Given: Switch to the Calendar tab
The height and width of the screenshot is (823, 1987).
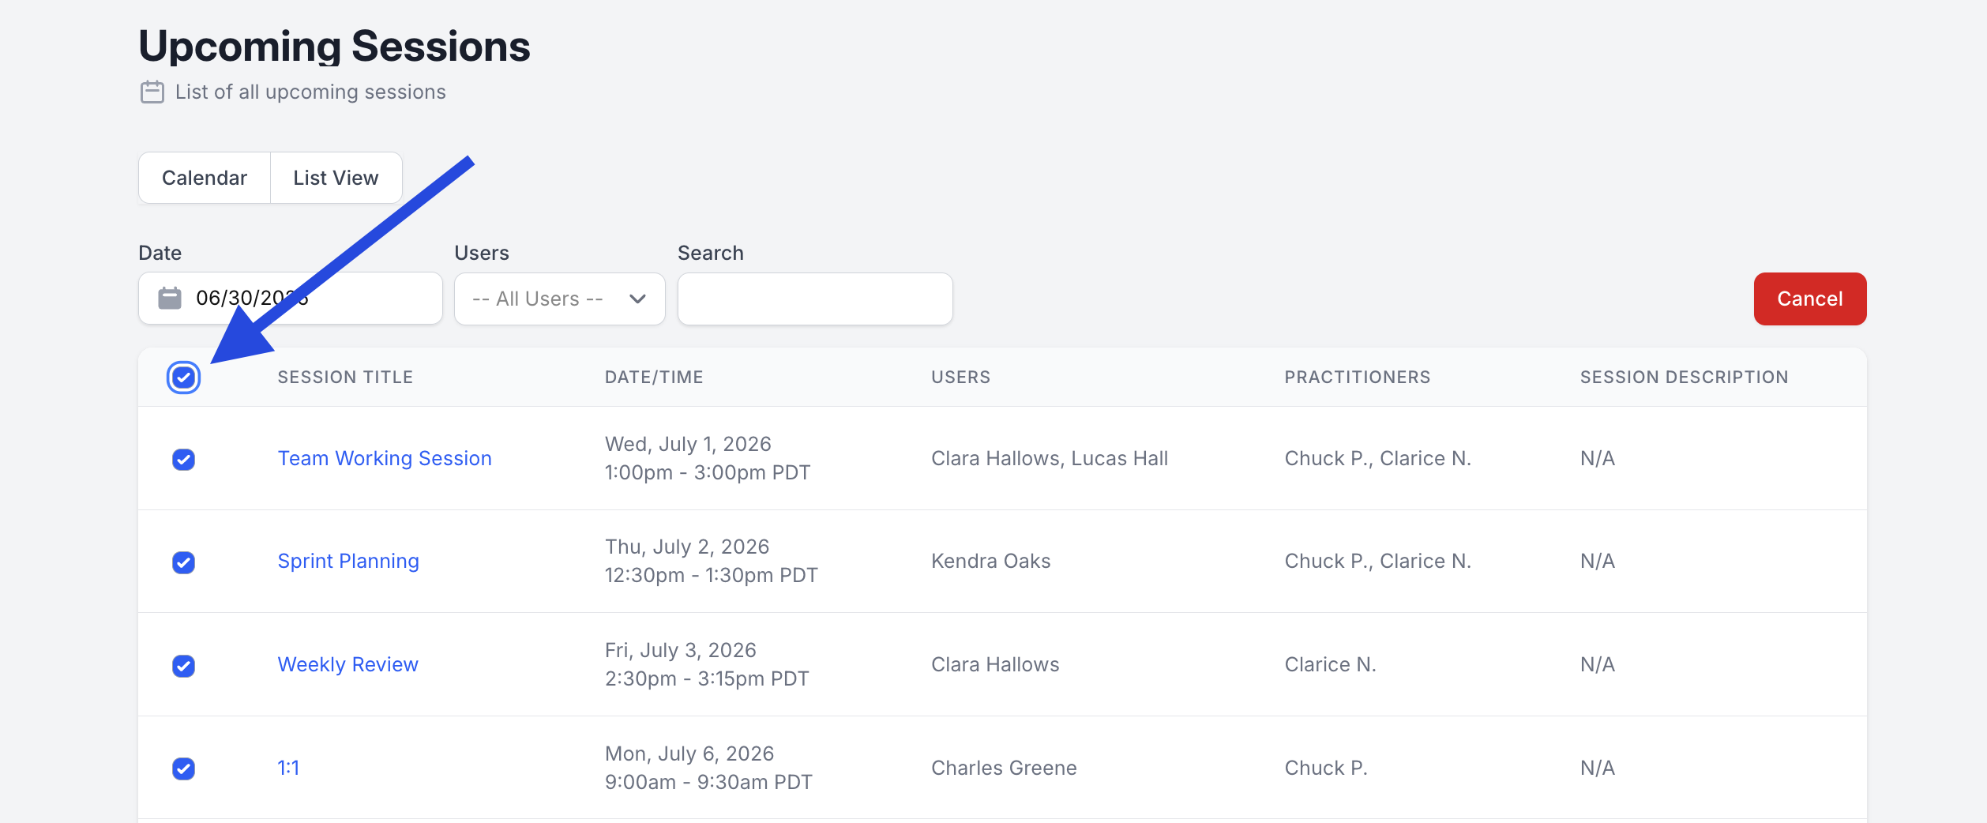Looking at the screenshot, I should pos(205,178).
